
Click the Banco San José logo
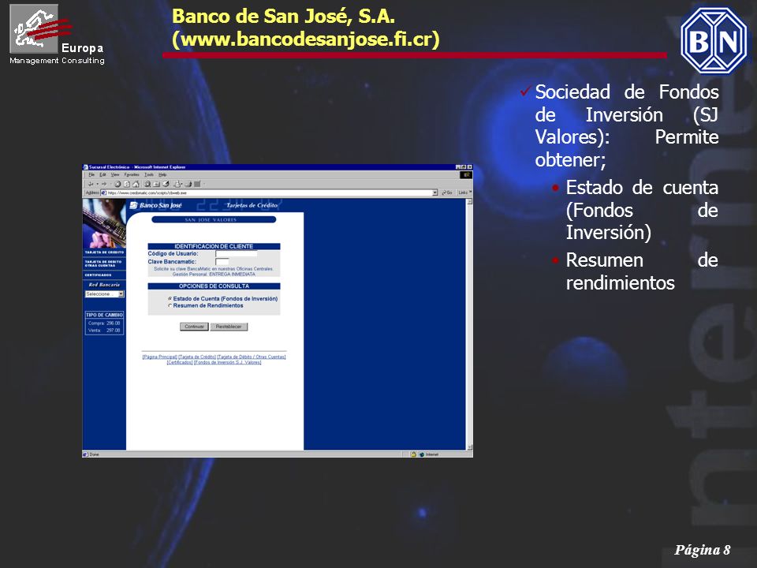pyautogui.click(x=156, y=205)
